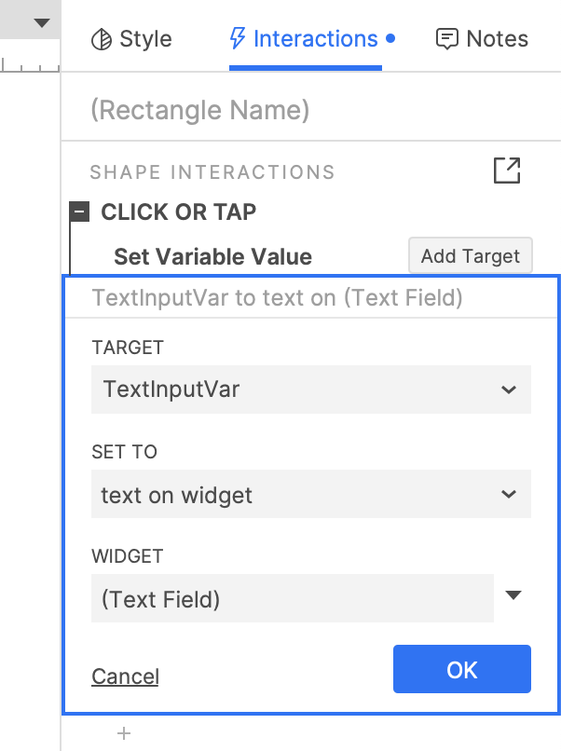Select the CLICK OR TAP event label
Viewport: 561px width, 751px height.
(x=178, y=212)
